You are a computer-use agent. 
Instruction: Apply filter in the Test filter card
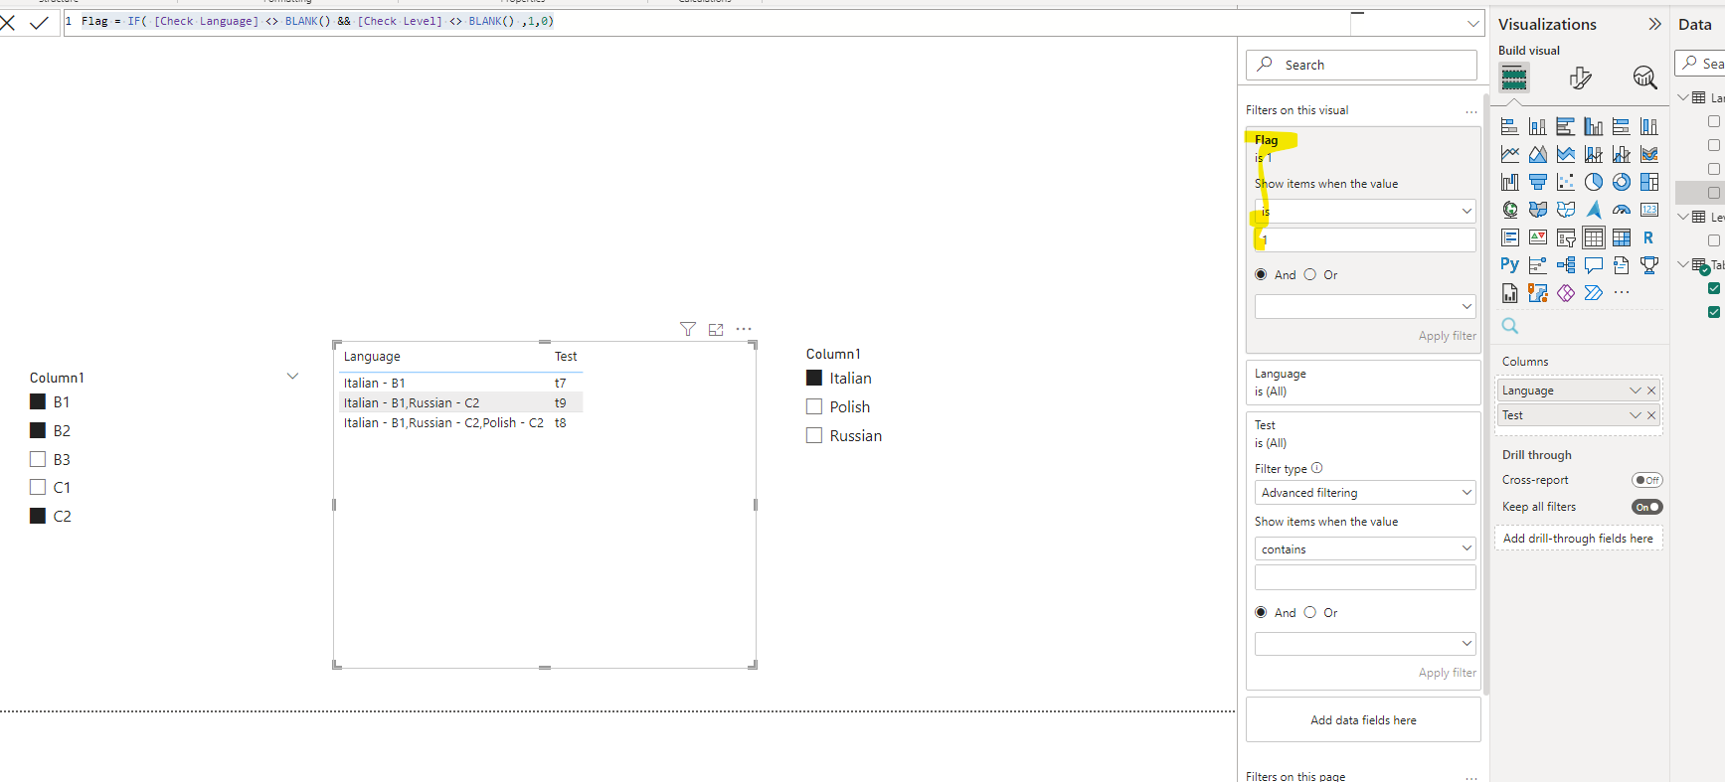(1447, 673)
